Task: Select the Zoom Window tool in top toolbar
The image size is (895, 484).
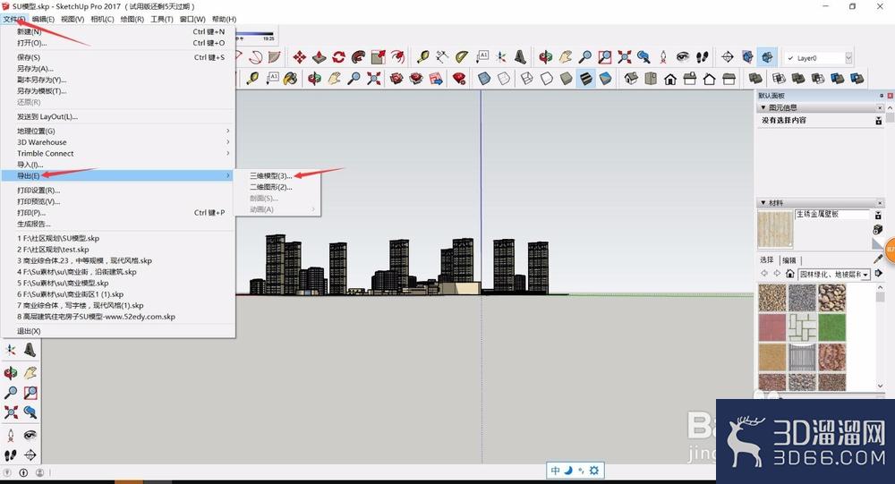Action: coord(604,57)
